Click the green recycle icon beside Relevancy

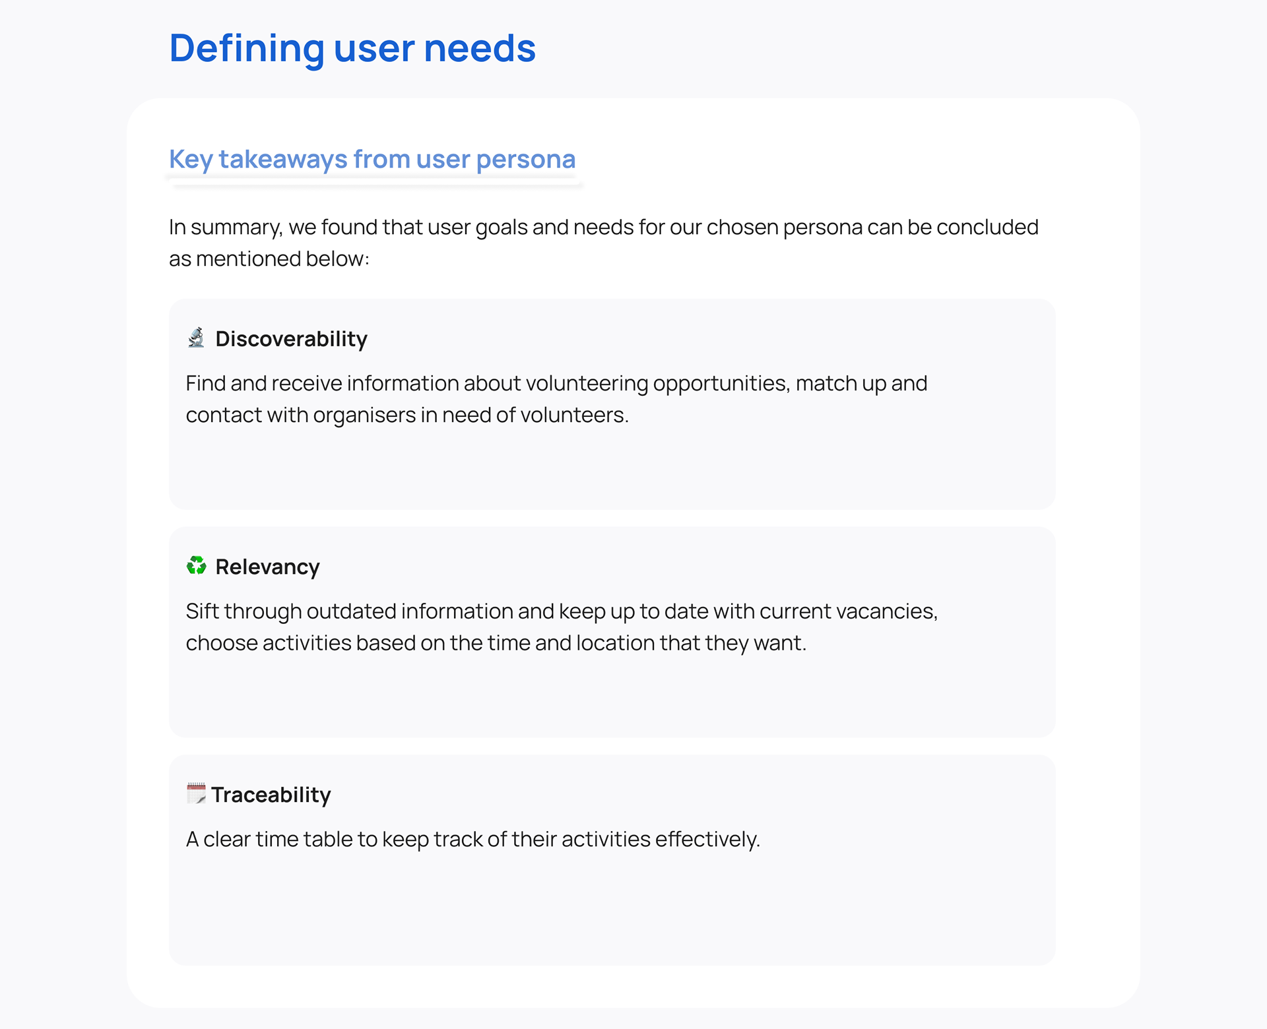(196, 565)
